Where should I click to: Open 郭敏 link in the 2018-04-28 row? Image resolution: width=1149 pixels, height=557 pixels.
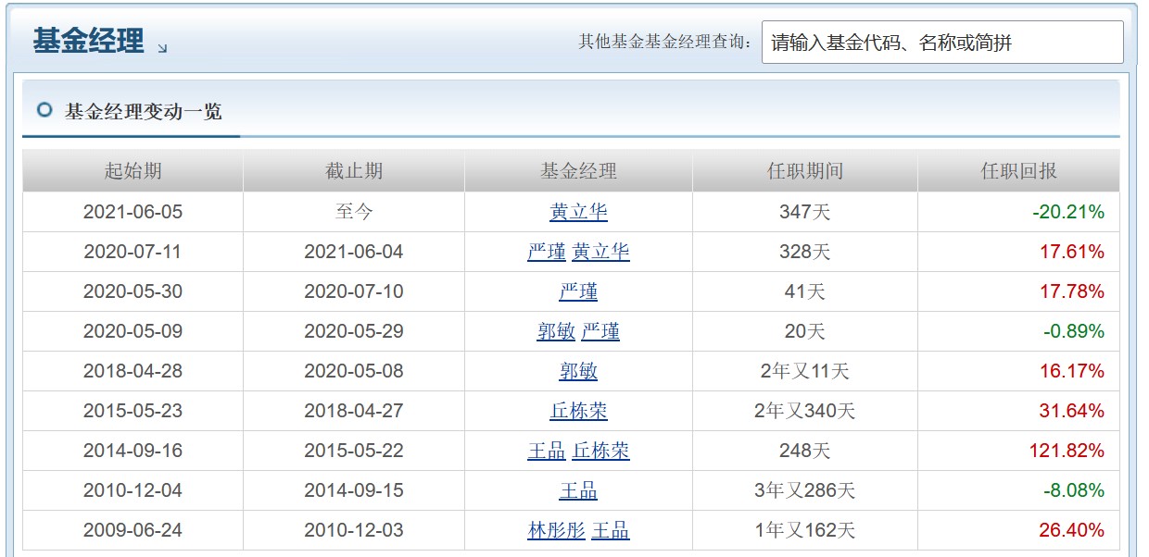click(578, 371)
